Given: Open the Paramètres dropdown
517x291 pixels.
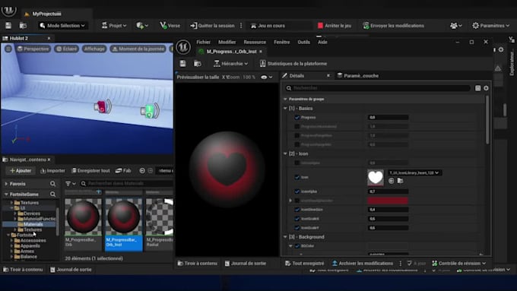Looking at the screenshot, I should pyautogui.click(x=490, y=25).
